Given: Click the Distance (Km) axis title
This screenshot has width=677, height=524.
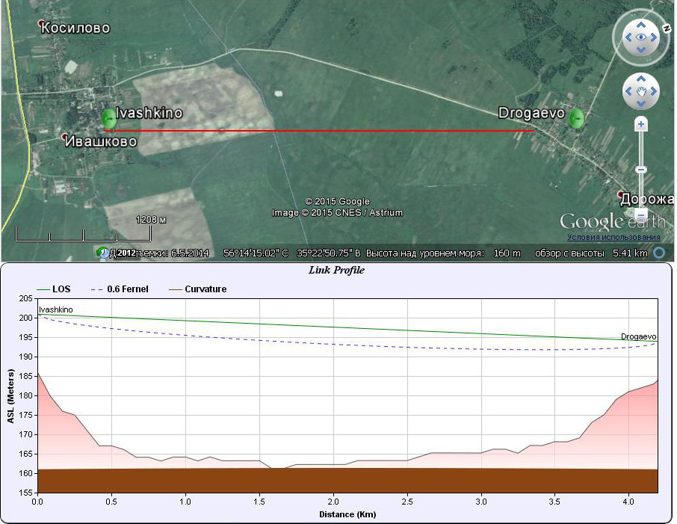Looking at the screenshot, I should pos(347,514).
